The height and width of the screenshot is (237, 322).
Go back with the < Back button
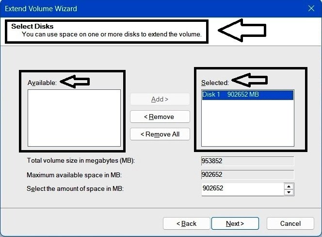click(x=187, y=223)
